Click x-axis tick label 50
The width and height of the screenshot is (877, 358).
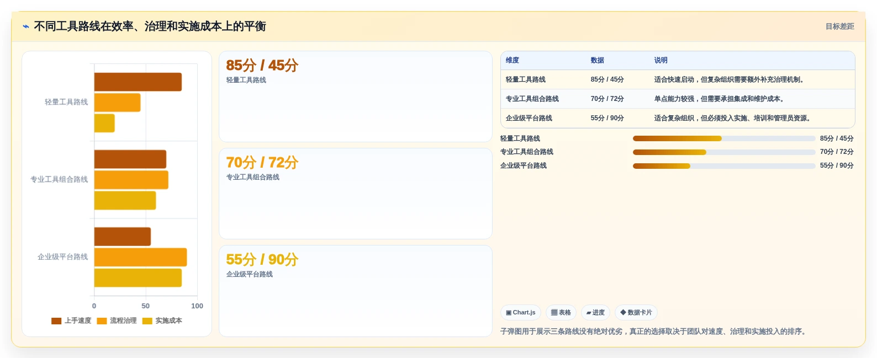point(146,306)
